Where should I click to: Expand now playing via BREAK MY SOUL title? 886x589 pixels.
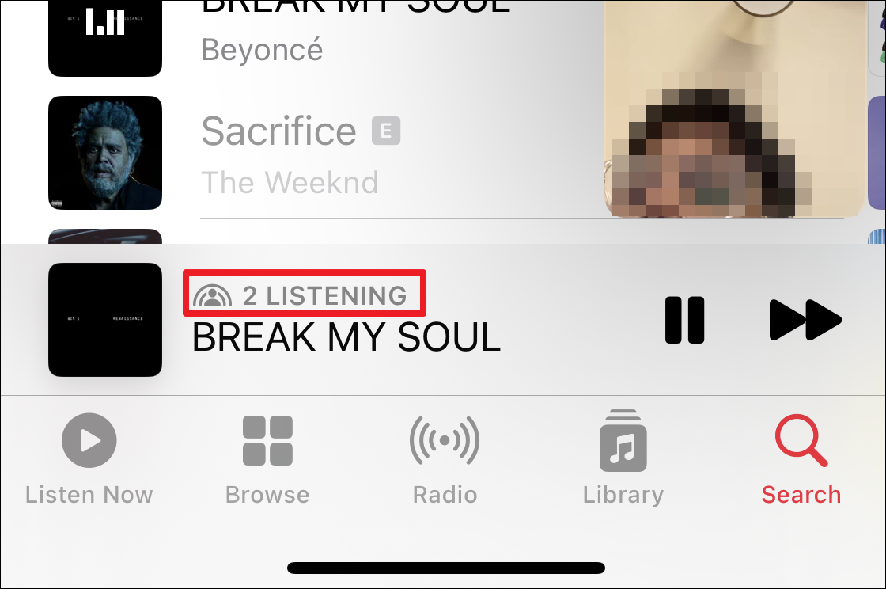(346, 337)
